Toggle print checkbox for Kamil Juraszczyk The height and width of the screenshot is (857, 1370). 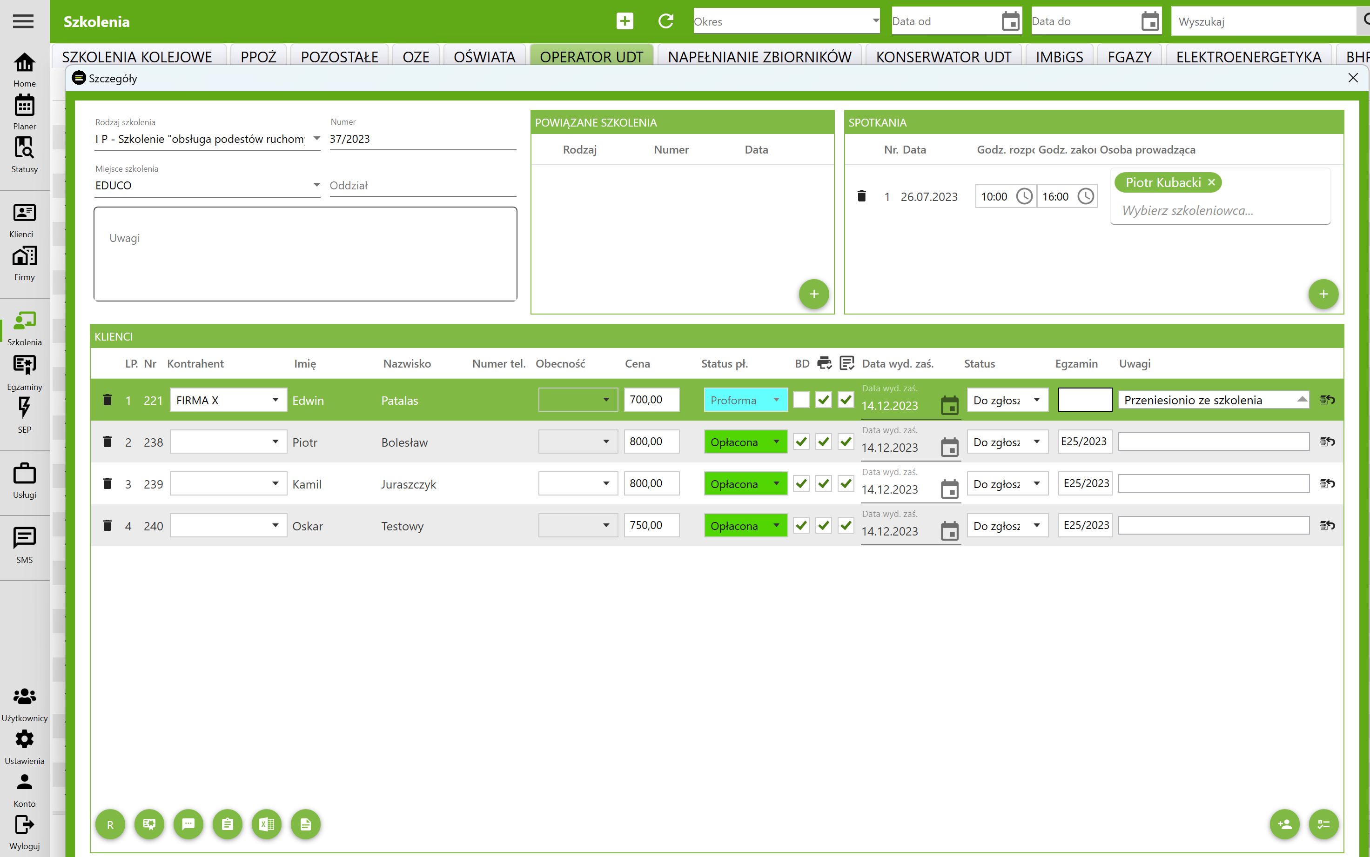824,483
